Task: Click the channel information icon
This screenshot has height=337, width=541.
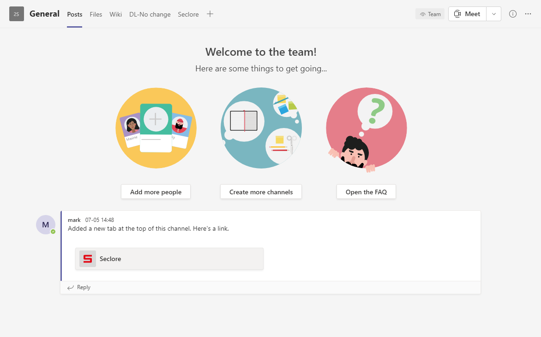Action: tap(512, 14)
